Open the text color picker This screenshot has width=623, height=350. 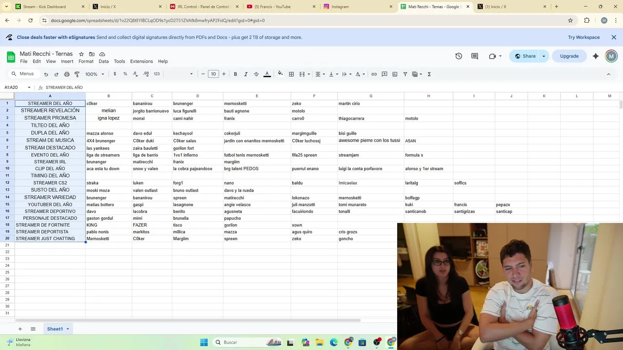point(267,74)
